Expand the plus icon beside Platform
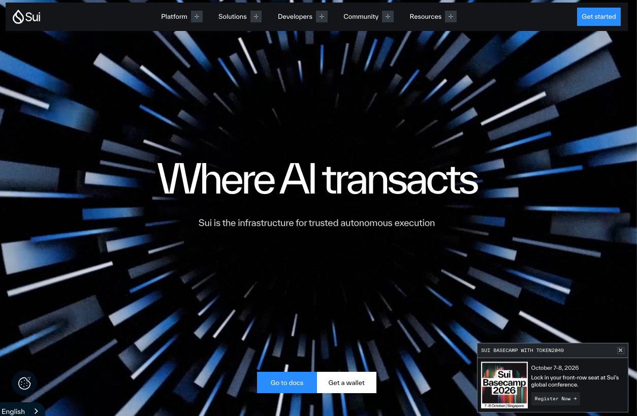The height and width of the screenshot is (416, 637). 197,17
